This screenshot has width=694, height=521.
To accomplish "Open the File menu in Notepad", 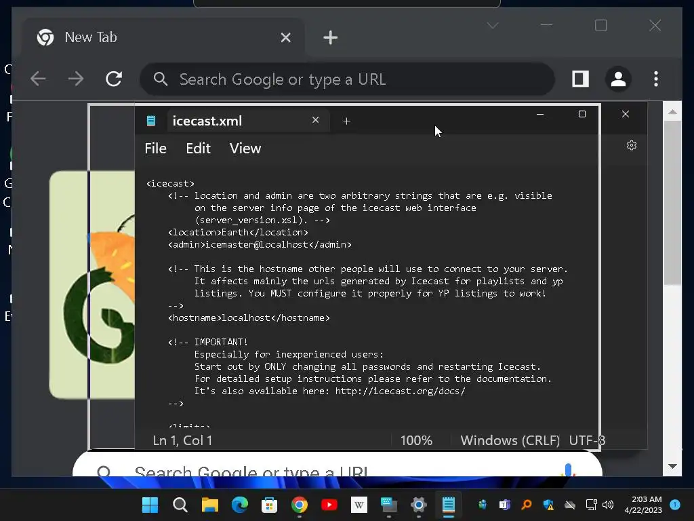I will tap(155, 149).
